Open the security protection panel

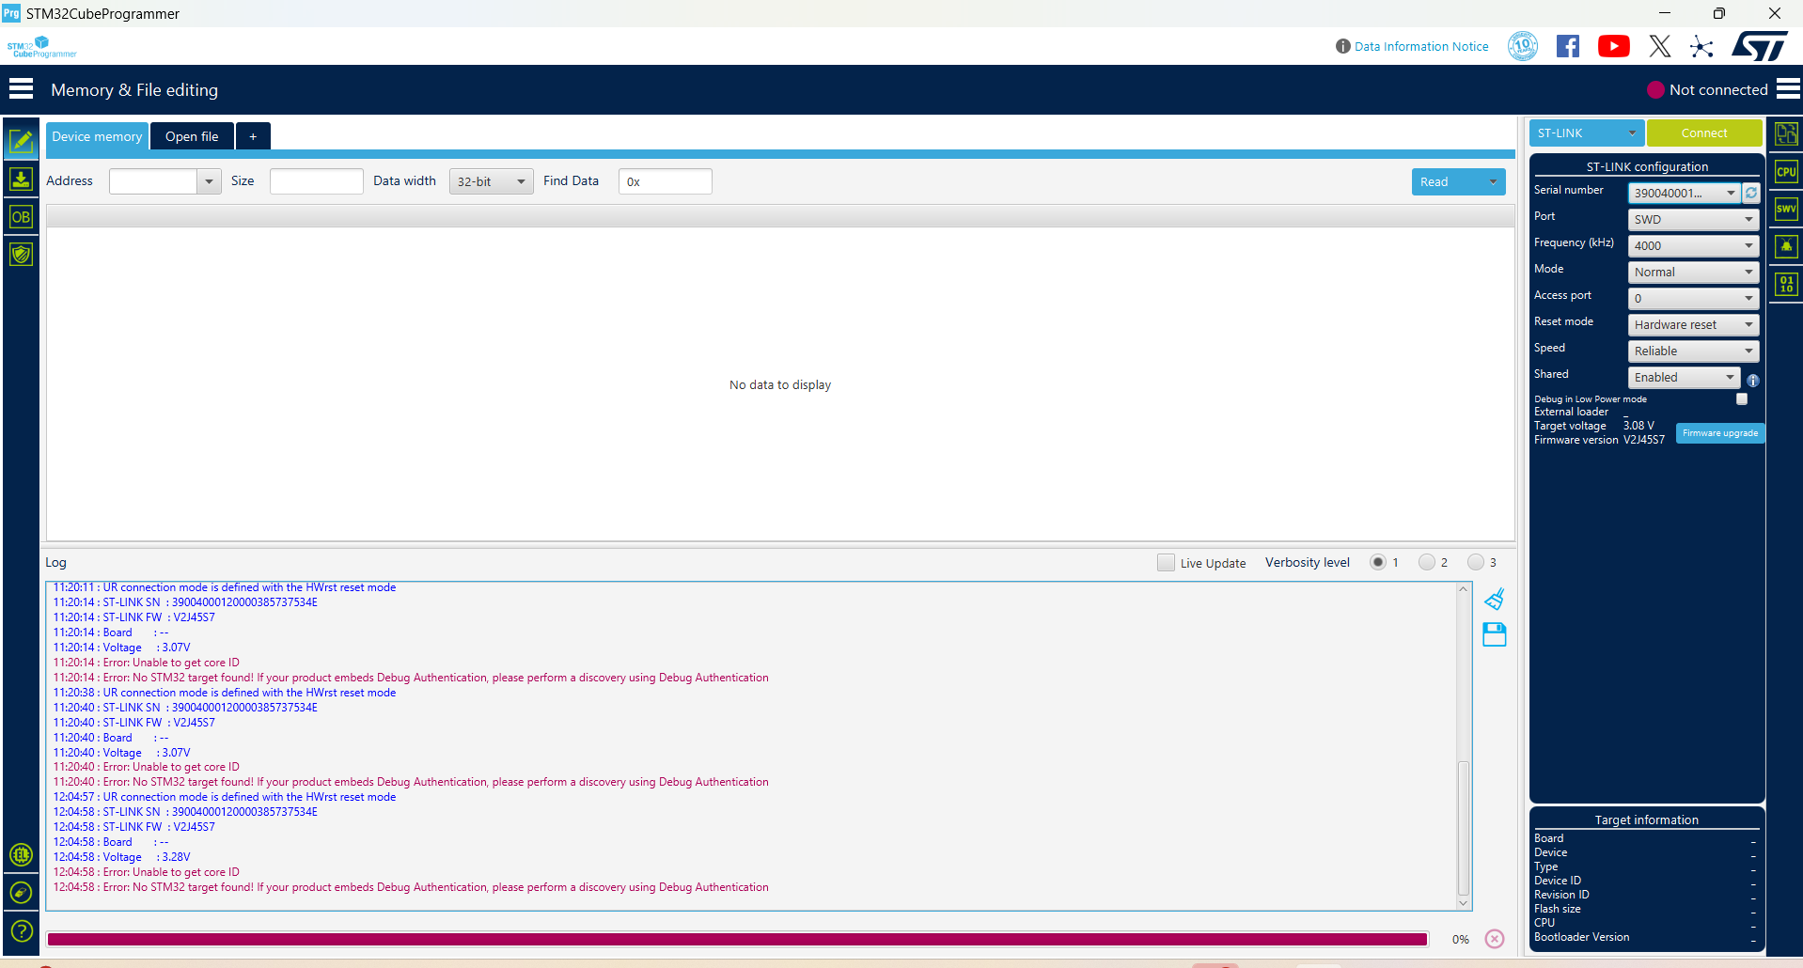(21, 254)
